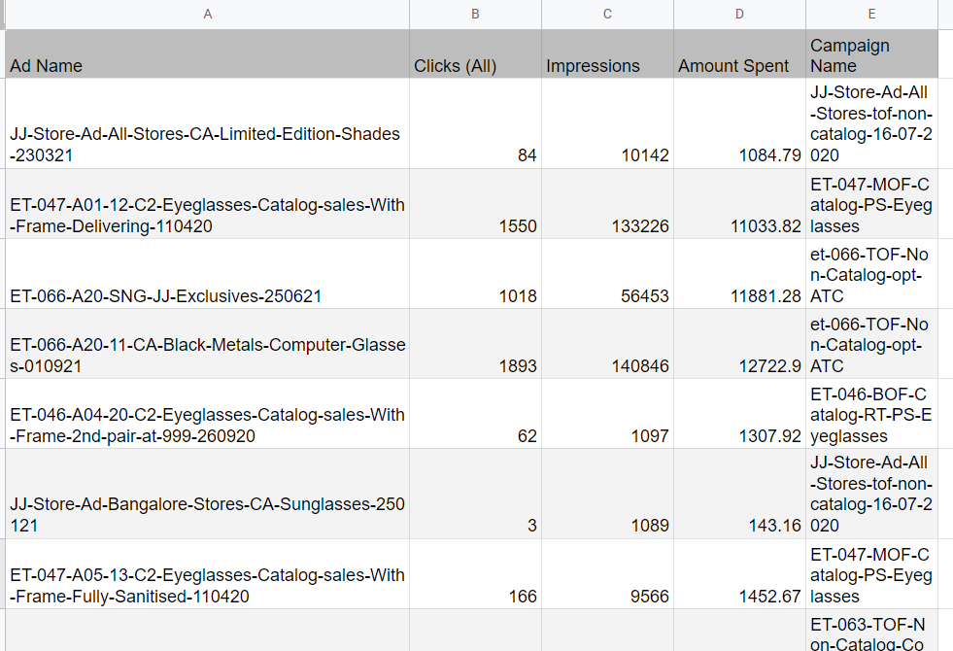This screenshot has width=953, height=651.
Task: Select impressions cell showing 56453
Action: point(607,274)
